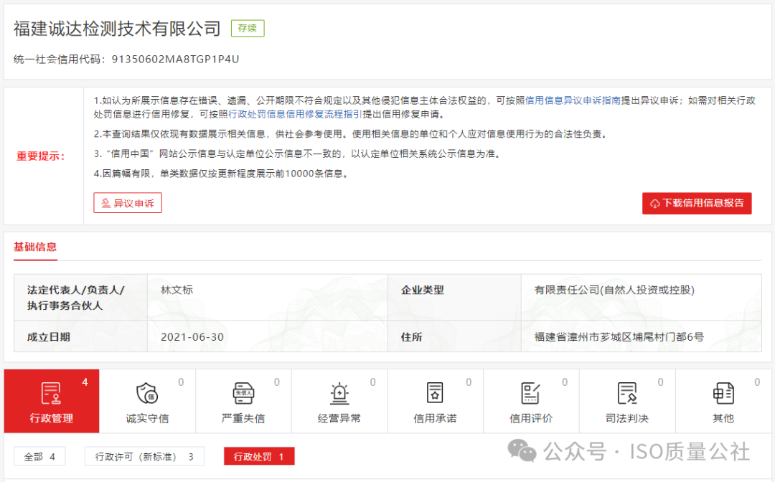Image resolution: width=775 pixels, height=482 pixels.
Task: Click the 下载信用信息报告 button
Action: click(697, 203)
